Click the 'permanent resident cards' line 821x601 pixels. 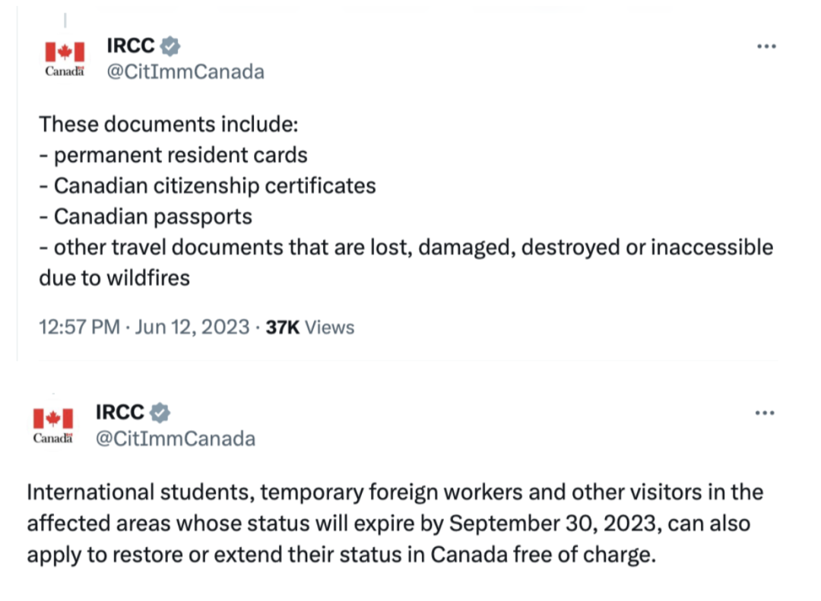click(181, 156)
